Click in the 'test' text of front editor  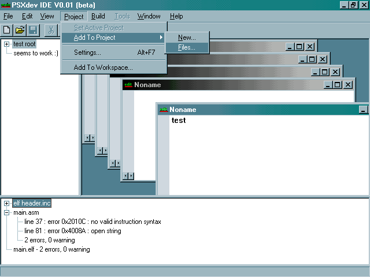click(x=179, y=121)
